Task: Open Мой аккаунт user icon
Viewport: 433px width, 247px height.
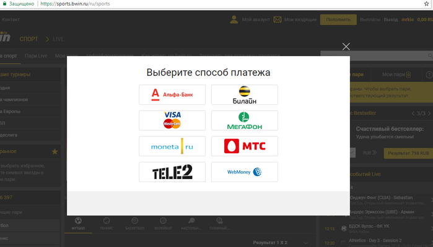Action: (x=234, y=19)
